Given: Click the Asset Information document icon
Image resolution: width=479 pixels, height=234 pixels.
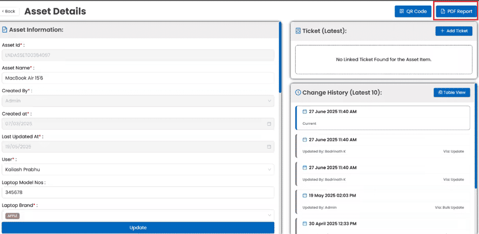Looking at the screenshot, I should point(5,30).
